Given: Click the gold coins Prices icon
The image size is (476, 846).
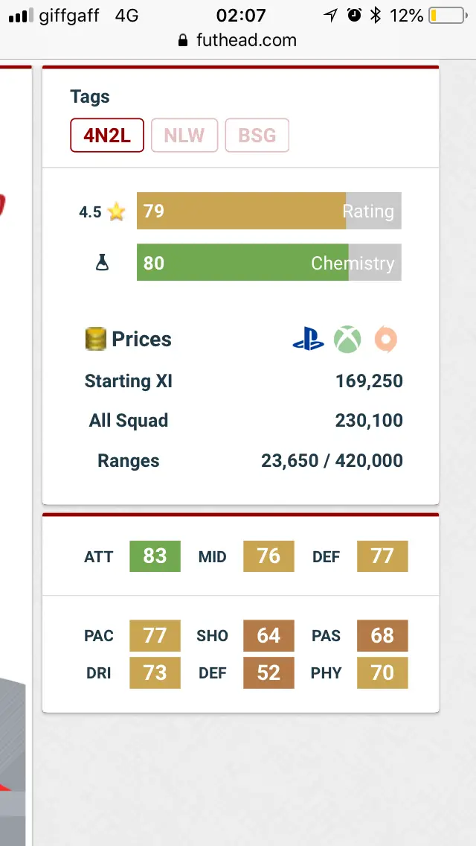Looking at the screenshot, I should (x=95, y=340).
